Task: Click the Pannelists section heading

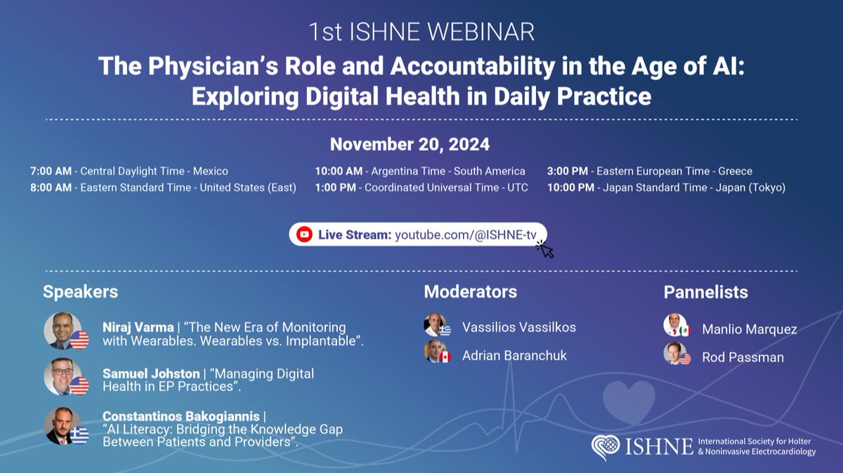Action: [705, 291]
